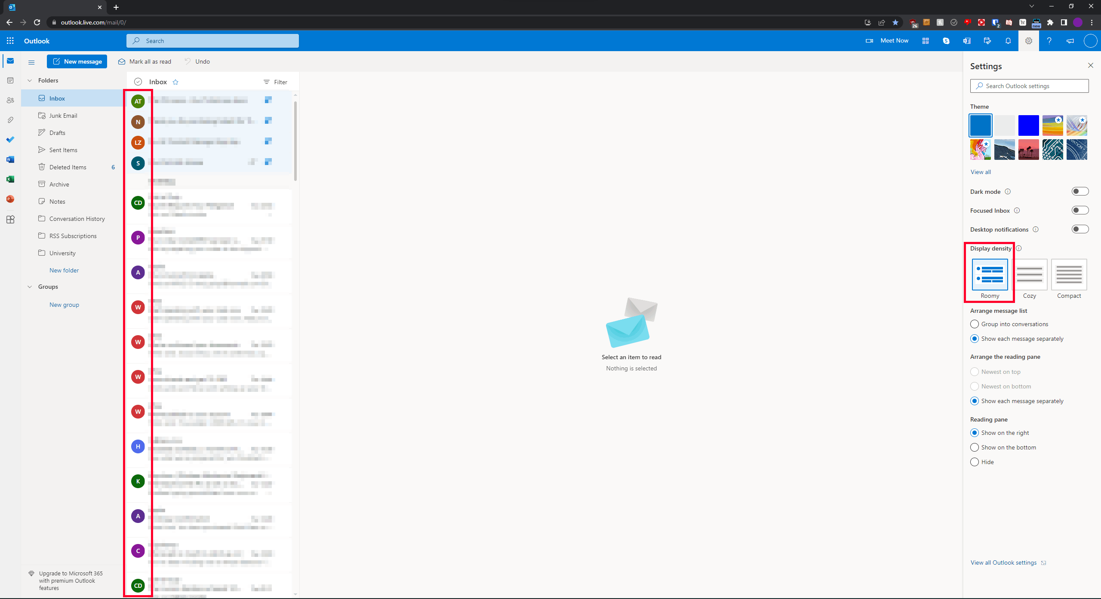The width and height of the screenshot is (1101, 599).
Task: Select Show on the bottom option
Action: (975, 447)
